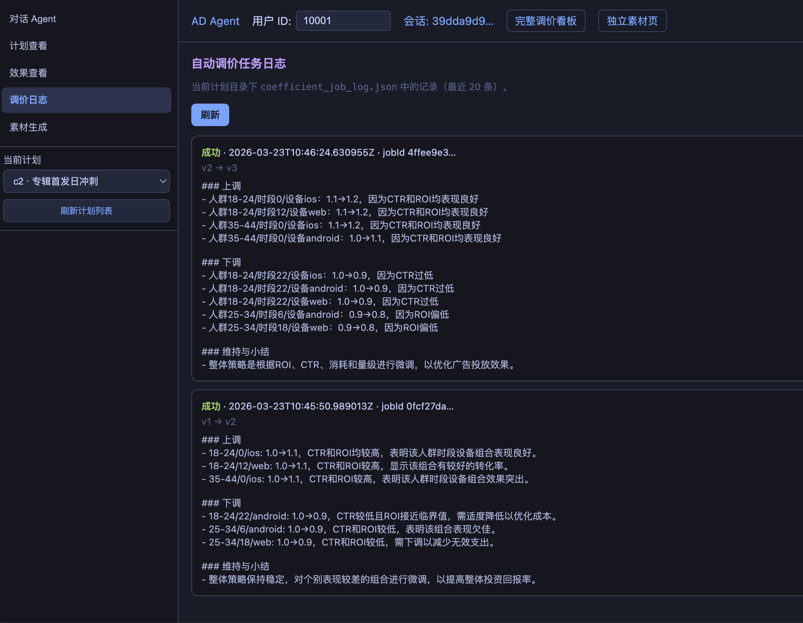Click the blue 刷新 button
The height and width of the screenshot is (623, 803).
[210, 115]
